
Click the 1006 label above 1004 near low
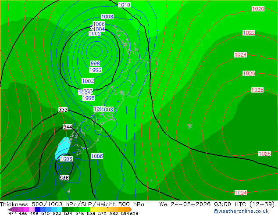[x=99, y=24]
